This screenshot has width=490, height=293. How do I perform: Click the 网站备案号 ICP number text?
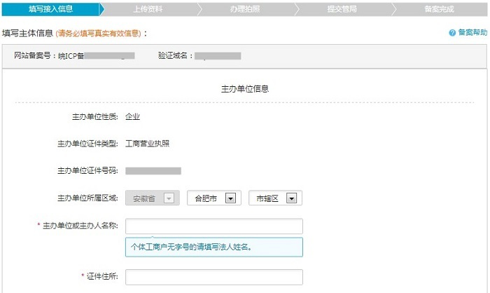tap(70, 55)
